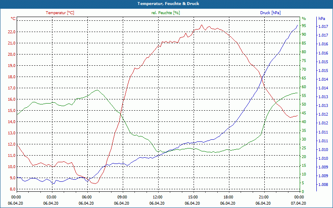Click the '30' humidity axis value

pyautogui.click(x=304, y=139)
